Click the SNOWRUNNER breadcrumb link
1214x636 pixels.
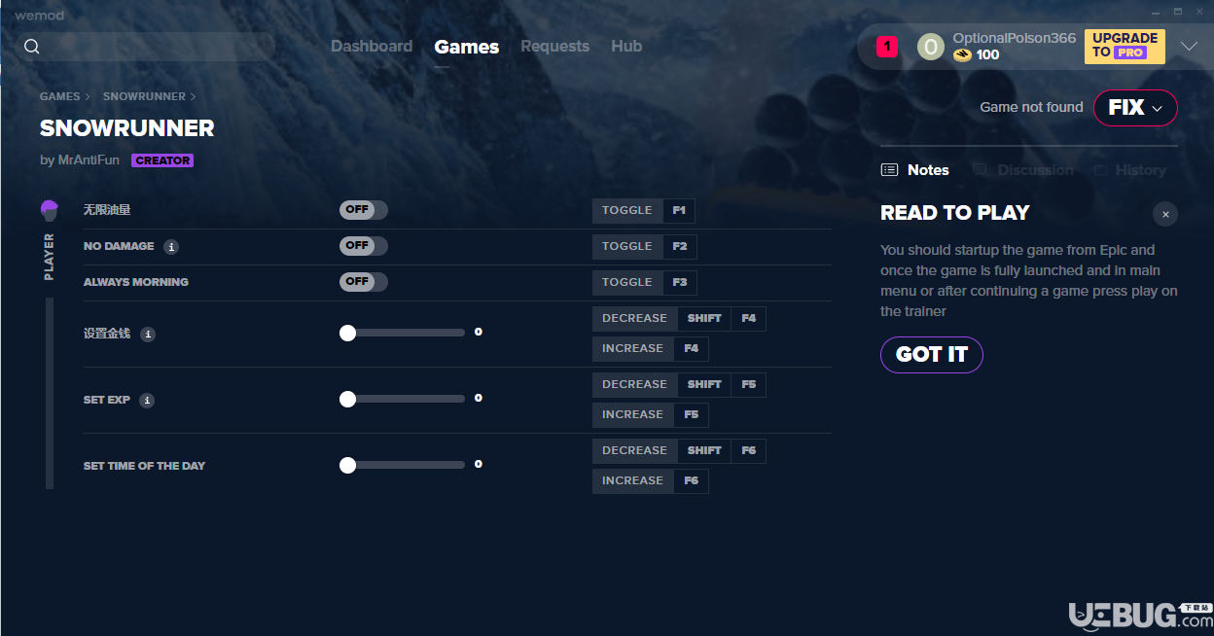144,97
